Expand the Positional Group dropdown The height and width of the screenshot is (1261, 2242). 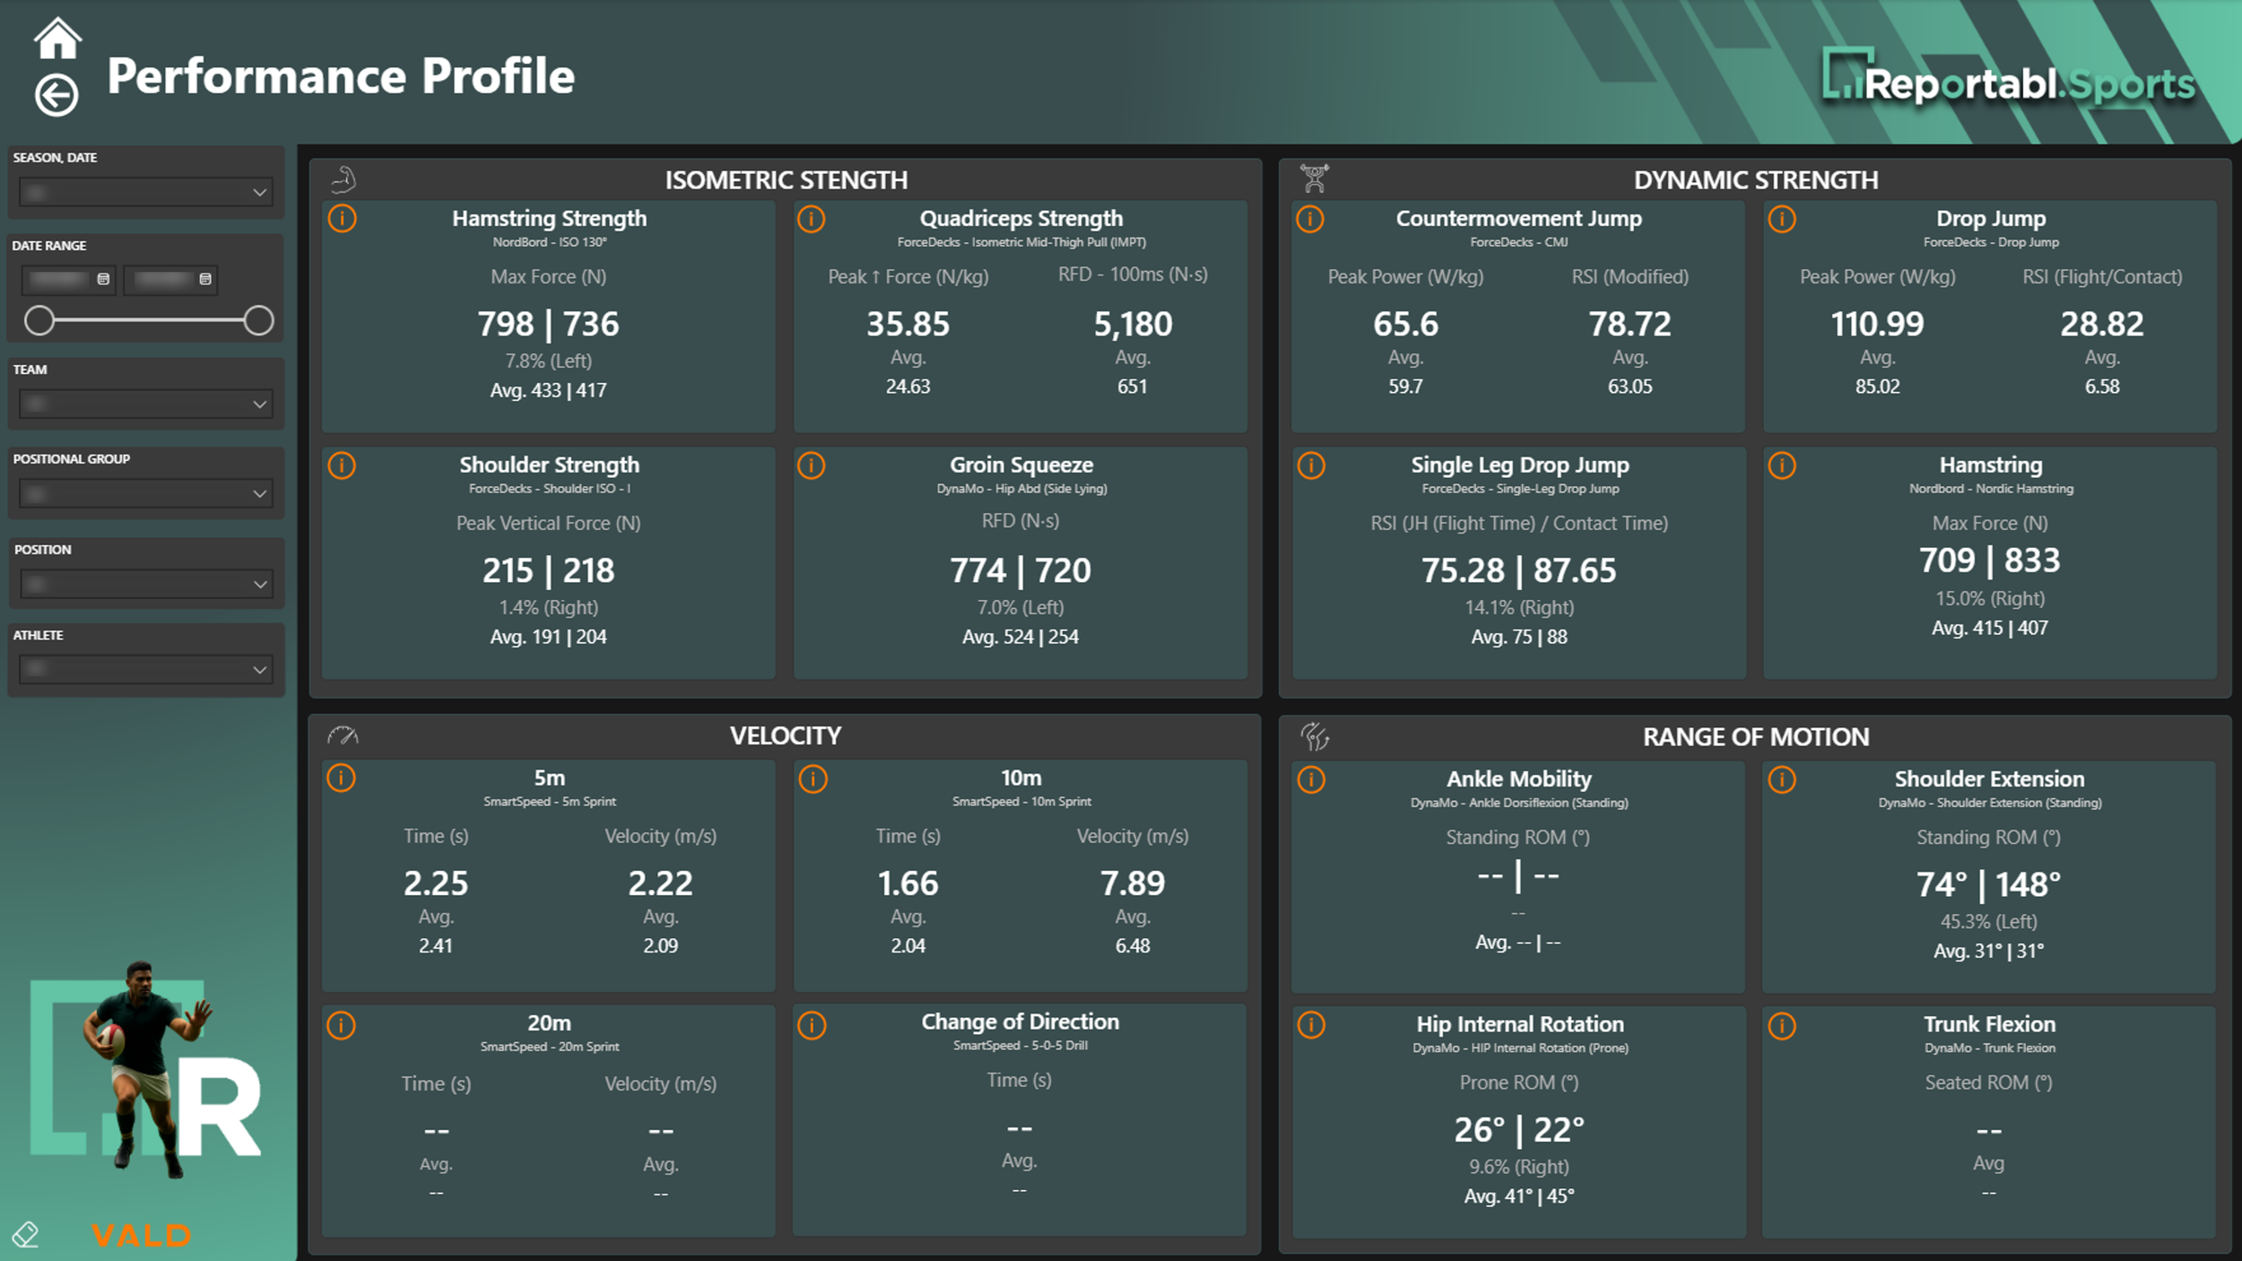[145, 493]
